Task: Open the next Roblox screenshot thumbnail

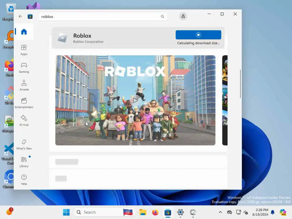Action: [225, 100]
